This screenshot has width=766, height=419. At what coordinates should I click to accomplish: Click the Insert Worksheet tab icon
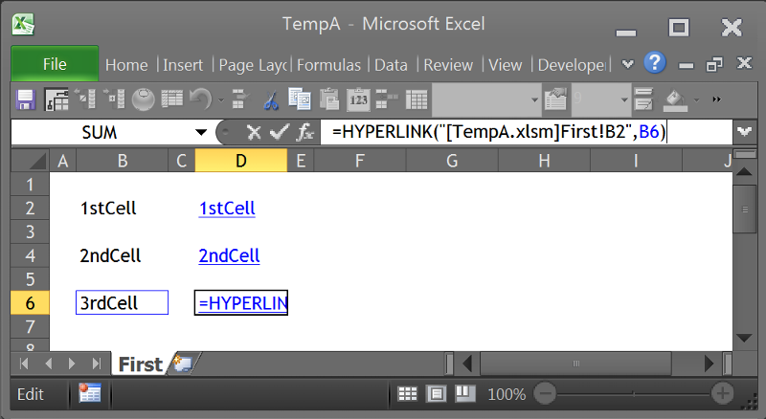click(183, 364)
